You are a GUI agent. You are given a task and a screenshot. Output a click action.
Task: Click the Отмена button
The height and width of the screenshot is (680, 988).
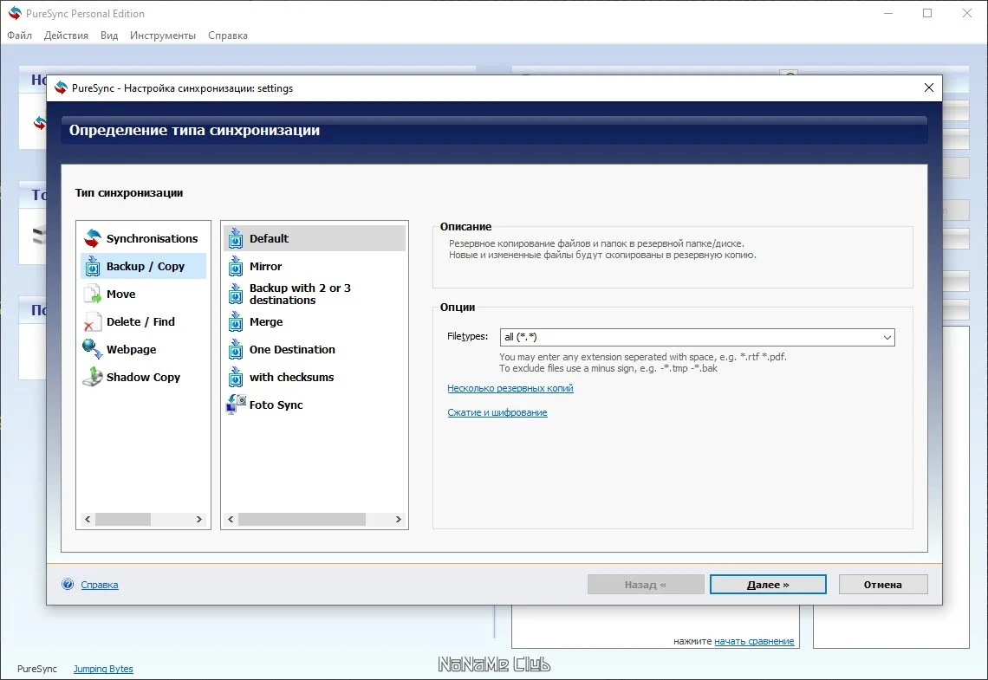[x=883, y=585]
